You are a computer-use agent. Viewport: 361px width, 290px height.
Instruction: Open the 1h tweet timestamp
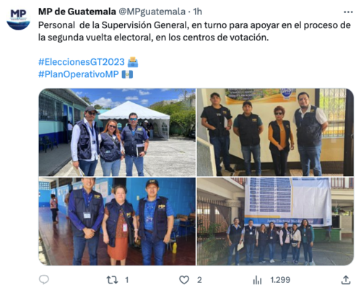(x=198, y=12)
